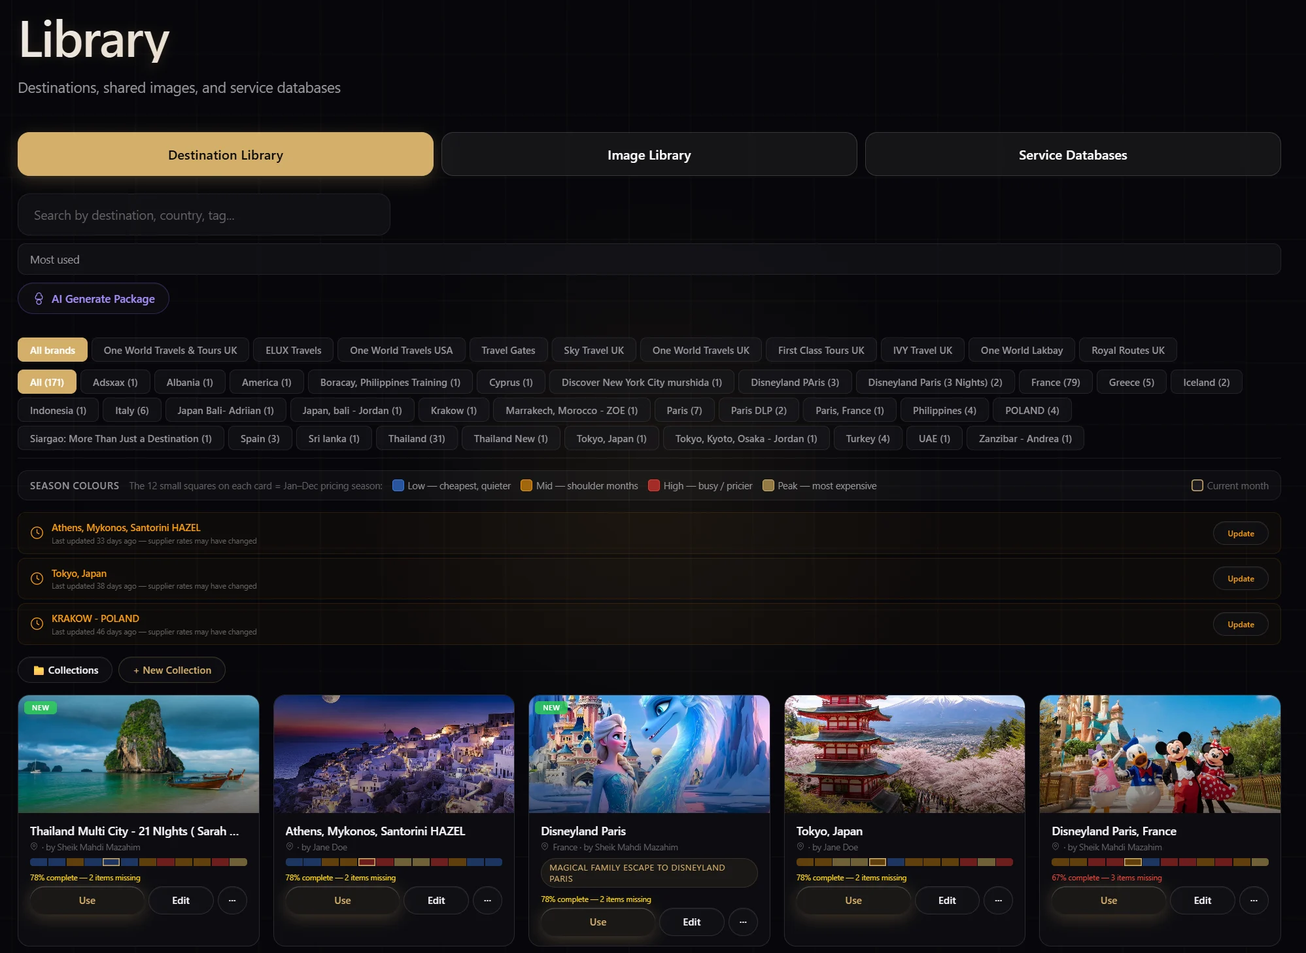The height and width of the screenshot is (953, 1306).
Task: Click the Tokyo, Japan alert title link
Action: click(x=79, y=573)
